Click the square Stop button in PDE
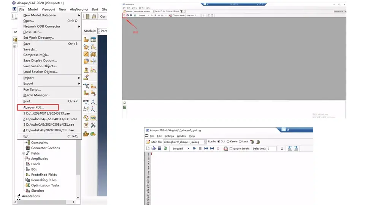The width and height of the screenshot is (365, 205). (200, 148)
